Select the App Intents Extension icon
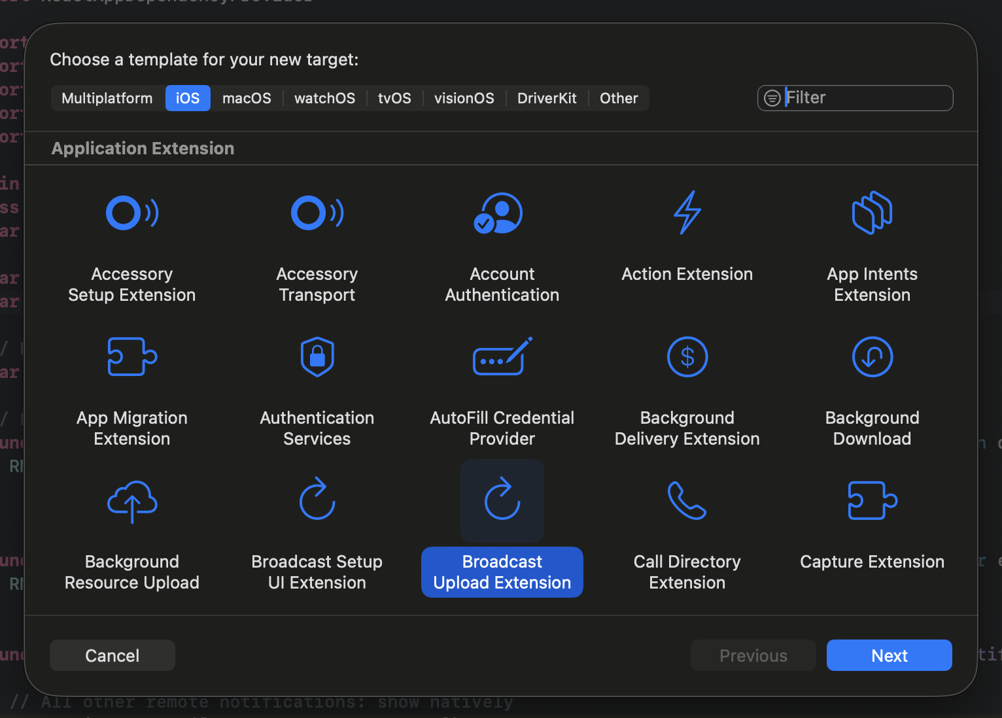Viewport: 1002px width, 718px height. (x=872, y=213)
